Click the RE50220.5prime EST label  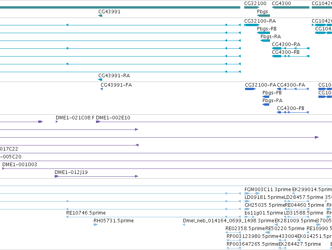(285, 229)
